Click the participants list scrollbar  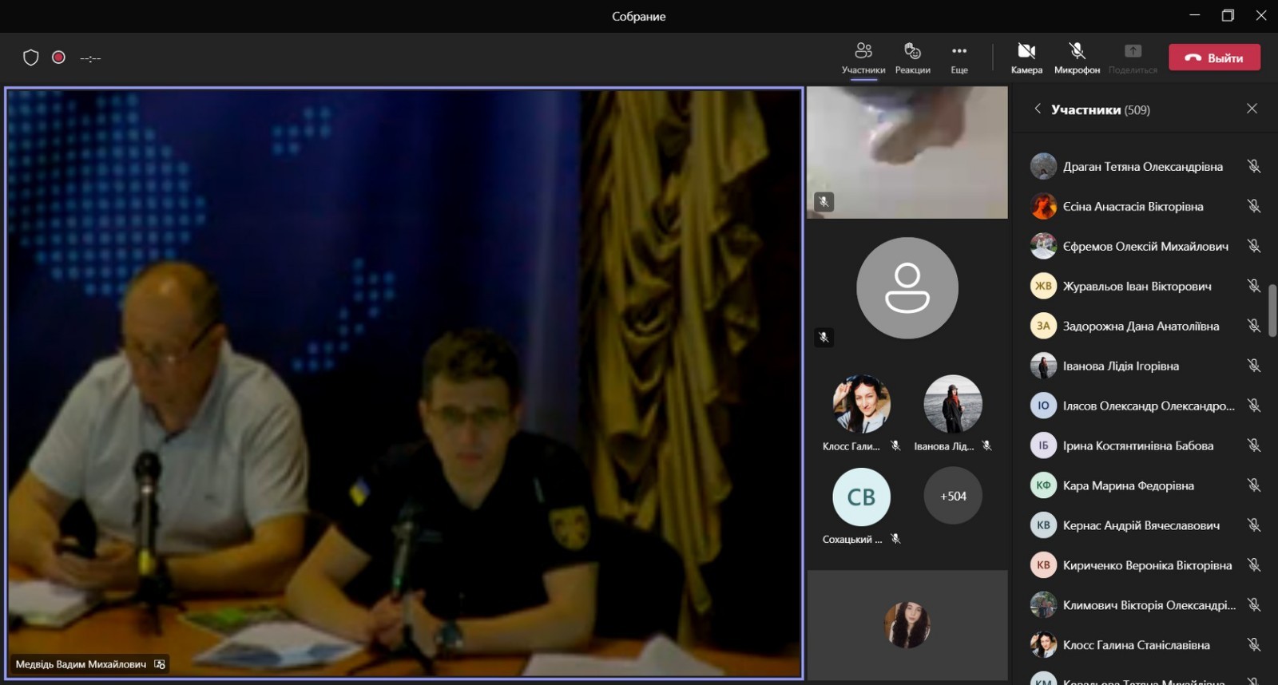tap(1272, 310)
